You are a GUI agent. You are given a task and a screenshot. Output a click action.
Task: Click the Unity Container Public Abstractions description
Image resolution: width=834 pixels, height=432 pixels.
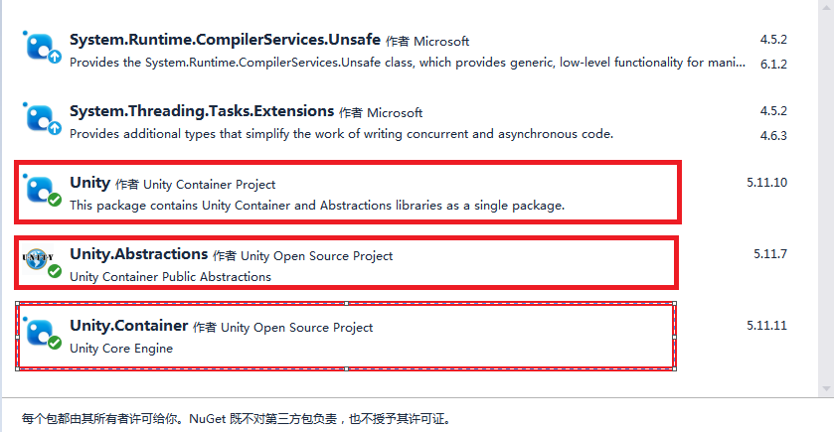(170, 277)
